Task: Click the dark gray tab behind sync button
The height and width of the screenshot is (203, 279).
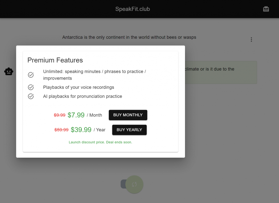Action: coord(123,184)
